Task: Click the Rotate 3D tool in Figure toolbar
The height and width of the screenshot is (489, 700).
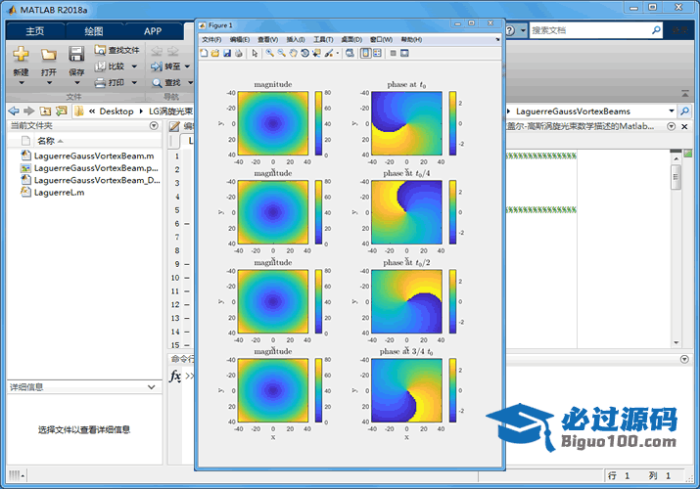Action: [304, 53]
